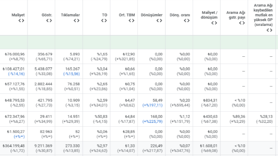The width and height of the screenshot is (278, 156).
Task: Click the resize arrows under Tıklamalar header
Action: click(x=76, y=21)
